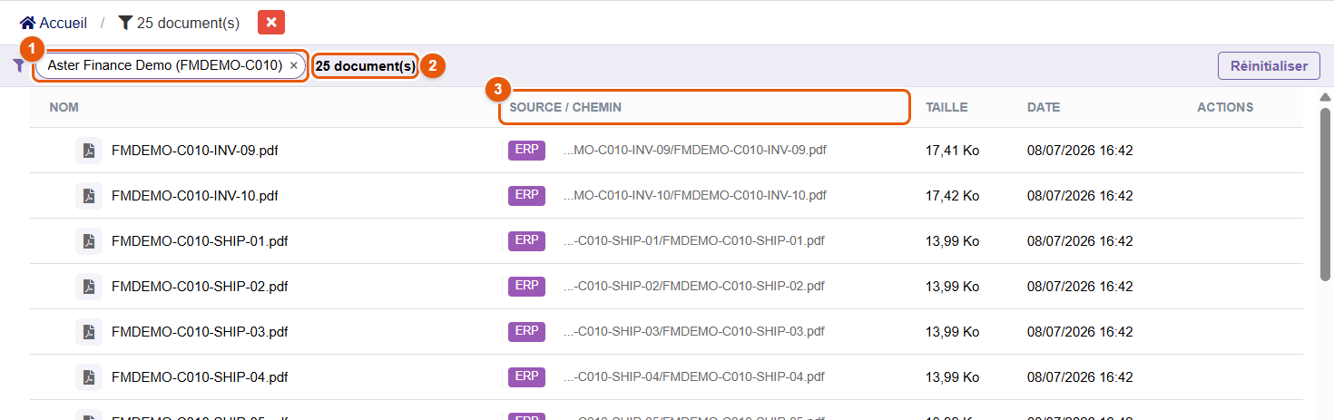
Task: Remove the Aster Finance Demo filter chip
Action: coord(293,65)
